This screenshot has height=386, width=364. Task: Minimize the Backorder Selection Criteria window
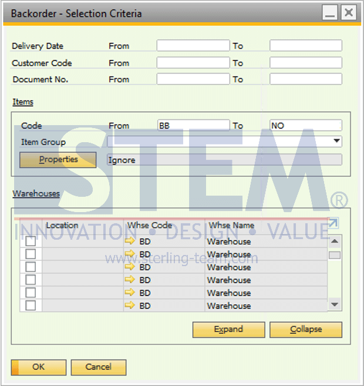(x=330, y=12)
